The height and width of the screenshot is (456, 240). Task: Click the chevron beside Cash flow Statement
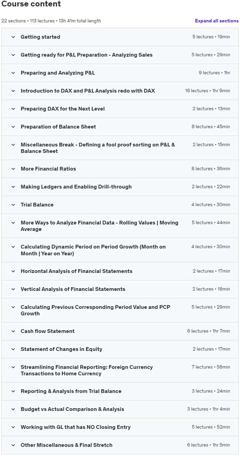[13, 331]
